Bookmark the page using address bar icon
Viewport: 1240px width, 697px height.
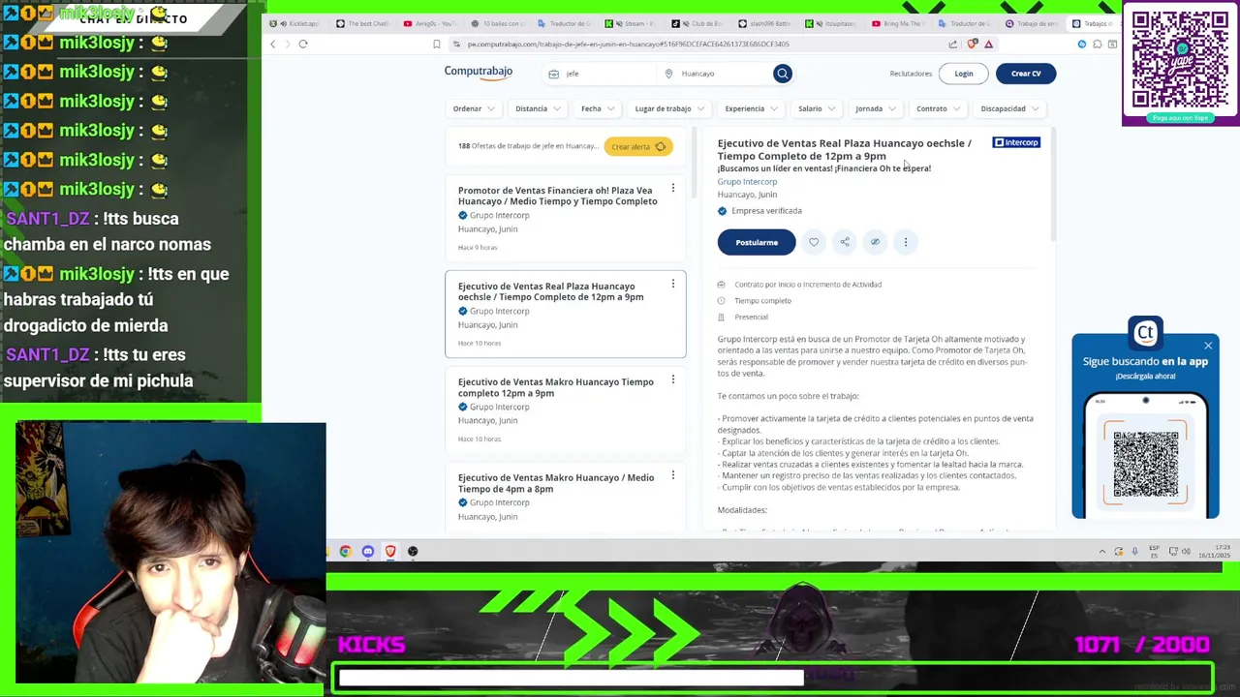click(x=436, y=44)
